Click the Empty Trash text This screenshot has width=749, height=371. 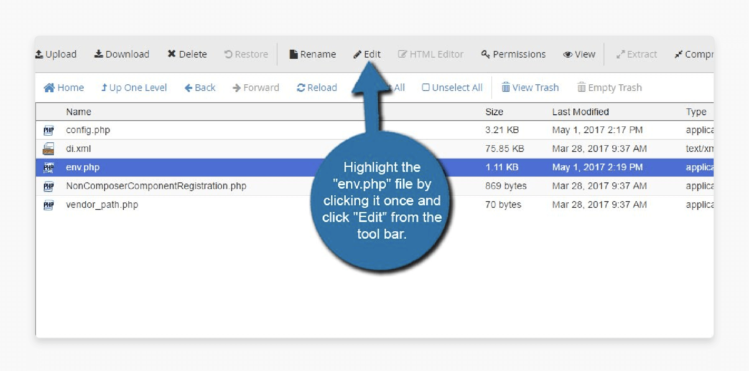pyautogui.click(x=615, y=88)
